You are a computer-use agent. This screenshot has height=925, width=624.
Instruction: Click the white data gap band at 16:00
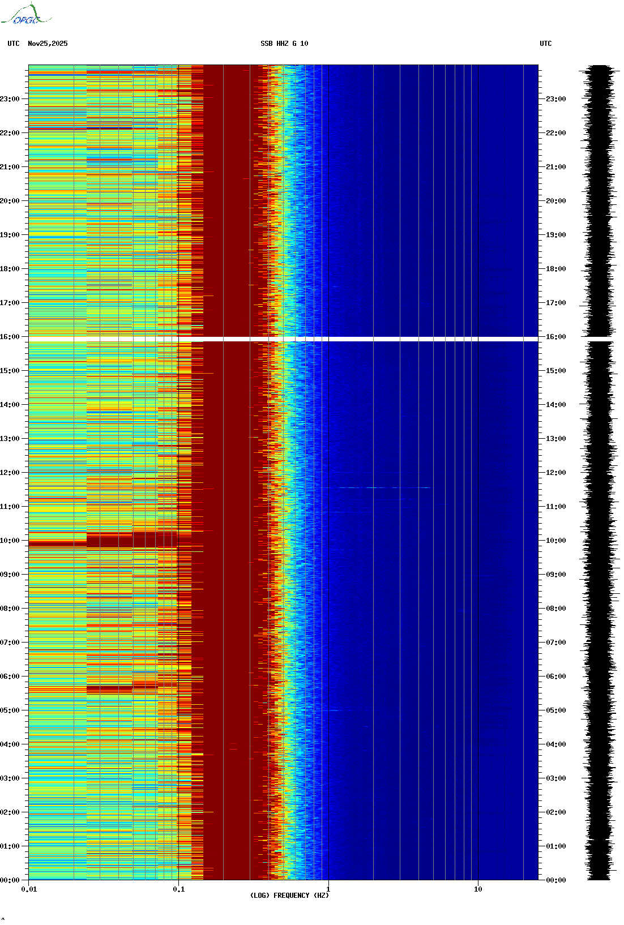(283, 339)
